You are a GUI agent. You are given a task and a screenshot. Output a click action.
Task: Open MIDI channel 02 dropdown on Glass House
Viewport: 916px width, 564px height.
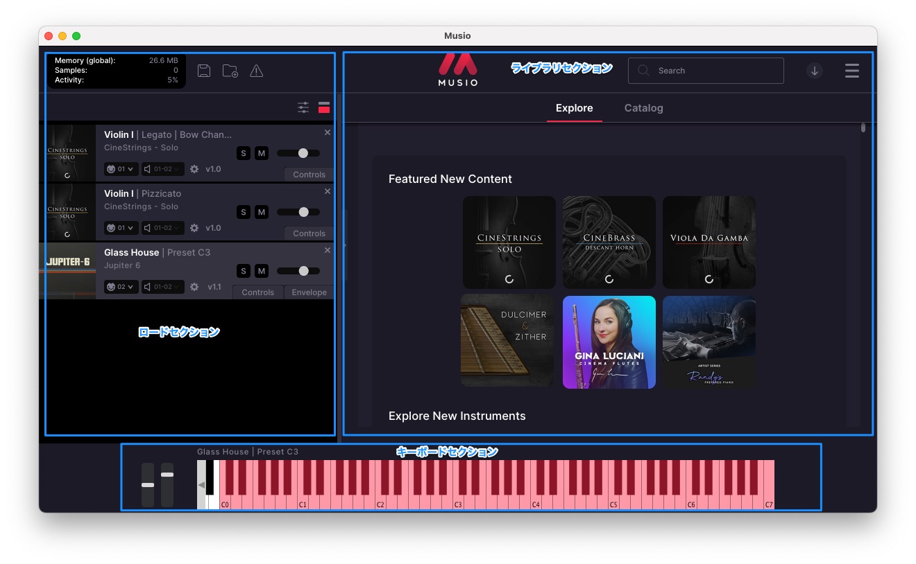121,287
